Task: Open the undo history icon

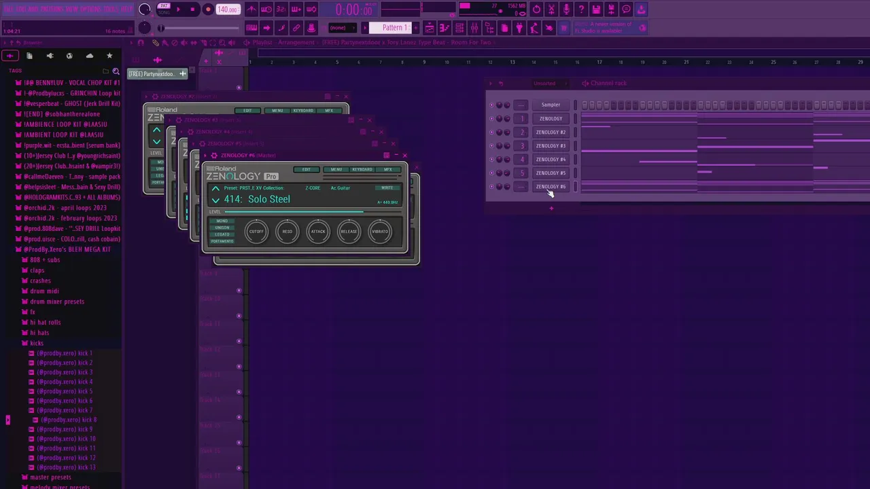Action: (x=536, y=10)
